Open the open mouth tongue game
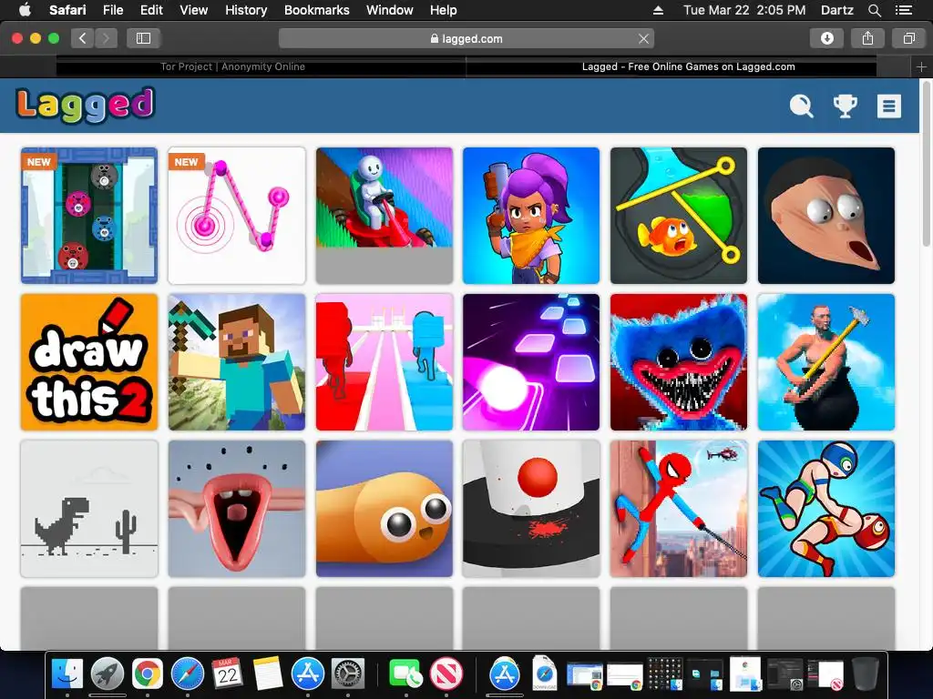This screenshot has height=699, width=933. coord(237,509)
